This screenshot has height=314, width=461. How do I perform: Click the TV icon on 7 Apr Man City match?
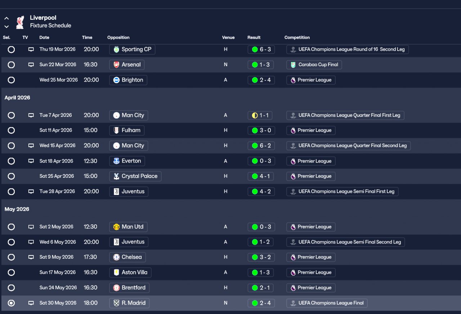(x=31, y=115)
